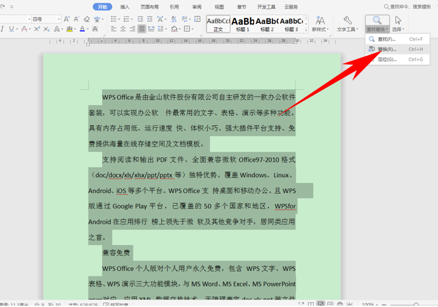Select the 正文 style

[x=218, y=24]
